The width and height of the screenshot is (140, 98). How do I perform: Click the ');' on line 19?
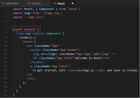click(x=24, y=83)
